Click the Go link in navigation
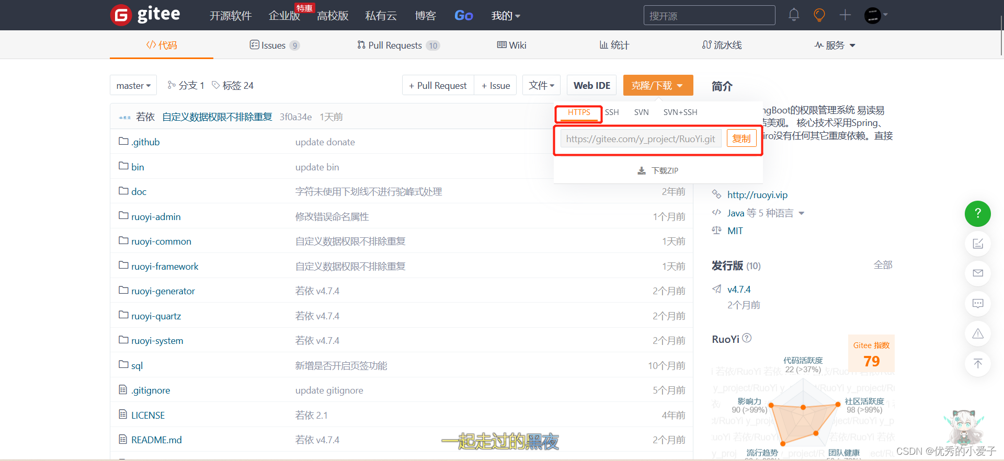 (464, 16)
